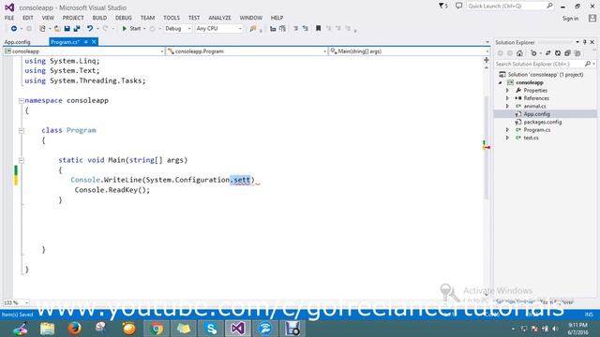Click the Navigate Backward toolbar icon
Image resolution: width=600 pixels, height=337 pixels.
click(14, 29)
